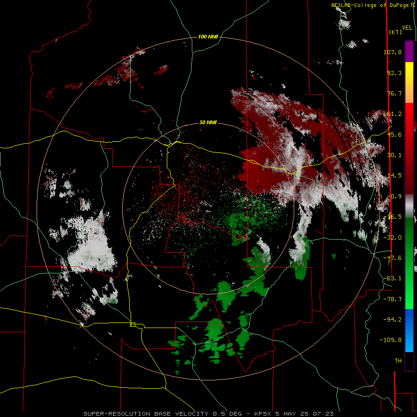Click the 14.5 scale value

point(394,176)
